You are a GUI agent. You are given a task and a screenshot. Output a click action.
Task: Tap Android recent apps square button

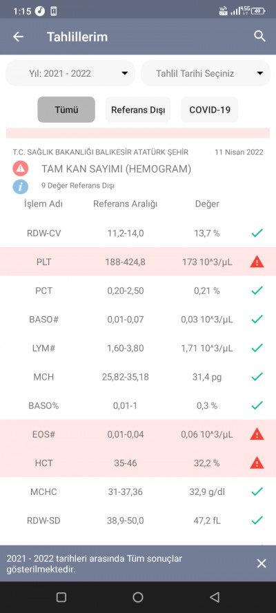click(61, 597)
